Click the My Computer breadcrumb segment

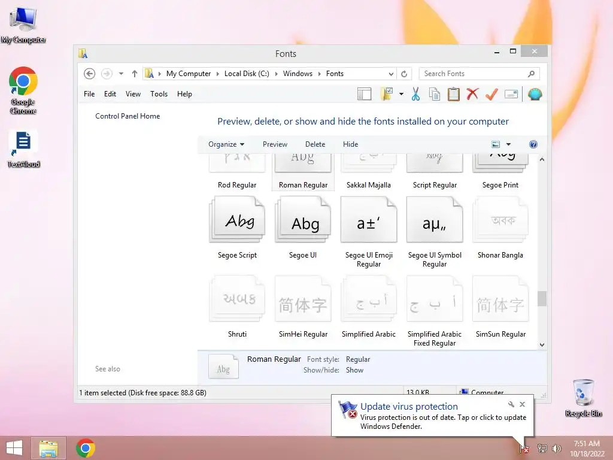click(x=189, y=74)
